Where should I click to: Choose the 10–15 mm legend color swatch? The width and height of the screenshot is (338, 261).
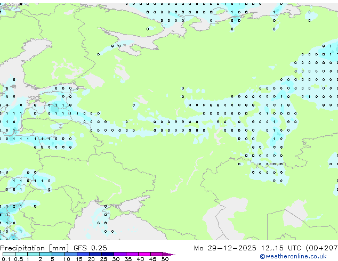71,254
